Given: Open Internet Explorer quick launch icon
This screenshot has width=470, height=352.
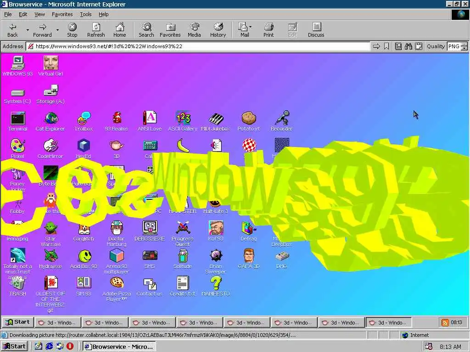Looking at the screenshot, I should [x=49, y=346].
